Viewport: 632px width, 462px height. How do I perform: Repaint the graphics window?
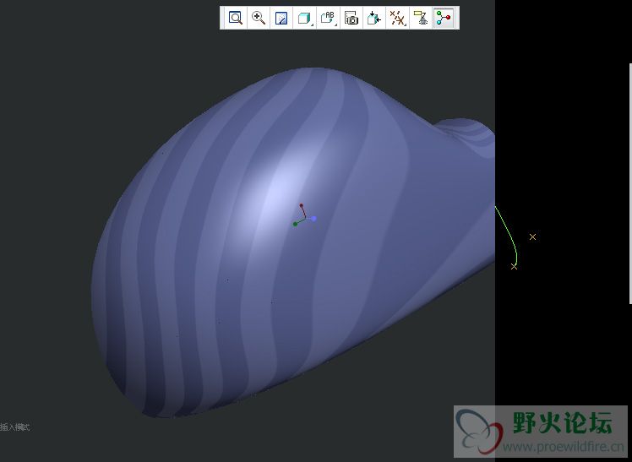click(x=281, y=18)
